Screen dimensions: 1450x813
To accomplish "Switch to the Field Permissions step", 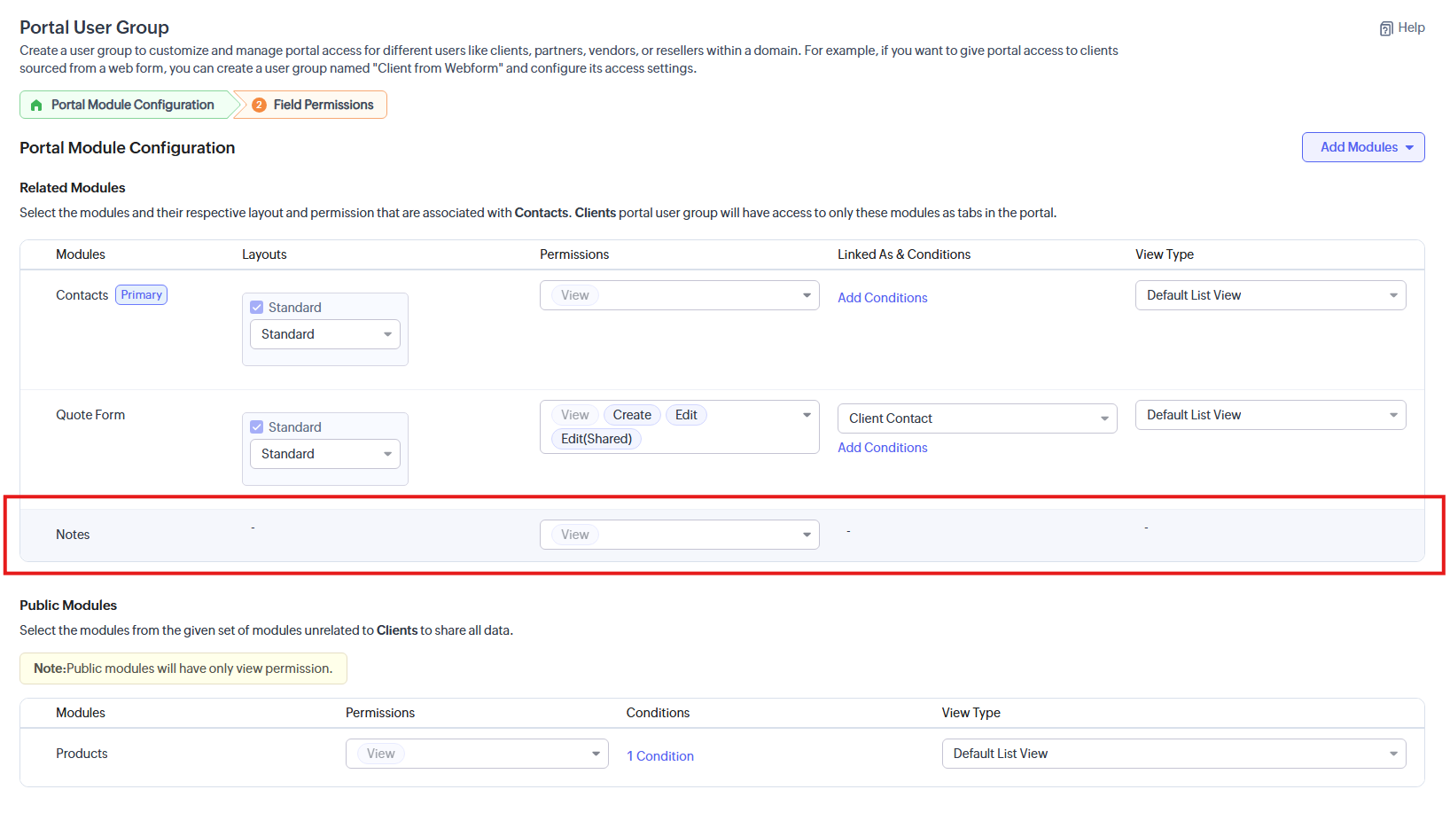I will click(x=323, y=105).
